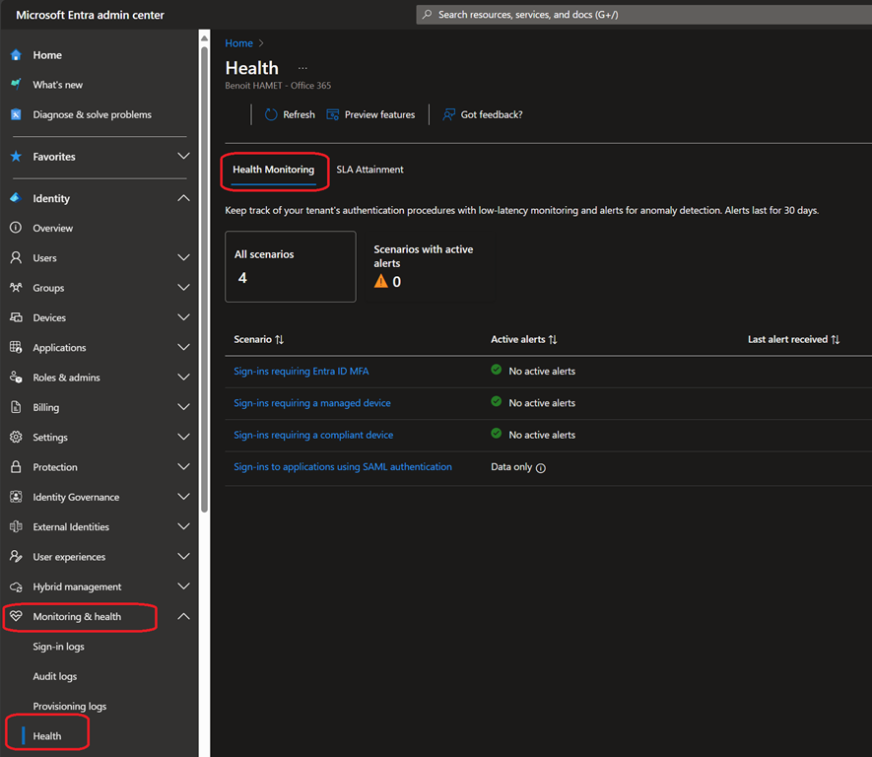
Task: Click the Diagnose & solve problems icon
Action: (x=16, y=114)
